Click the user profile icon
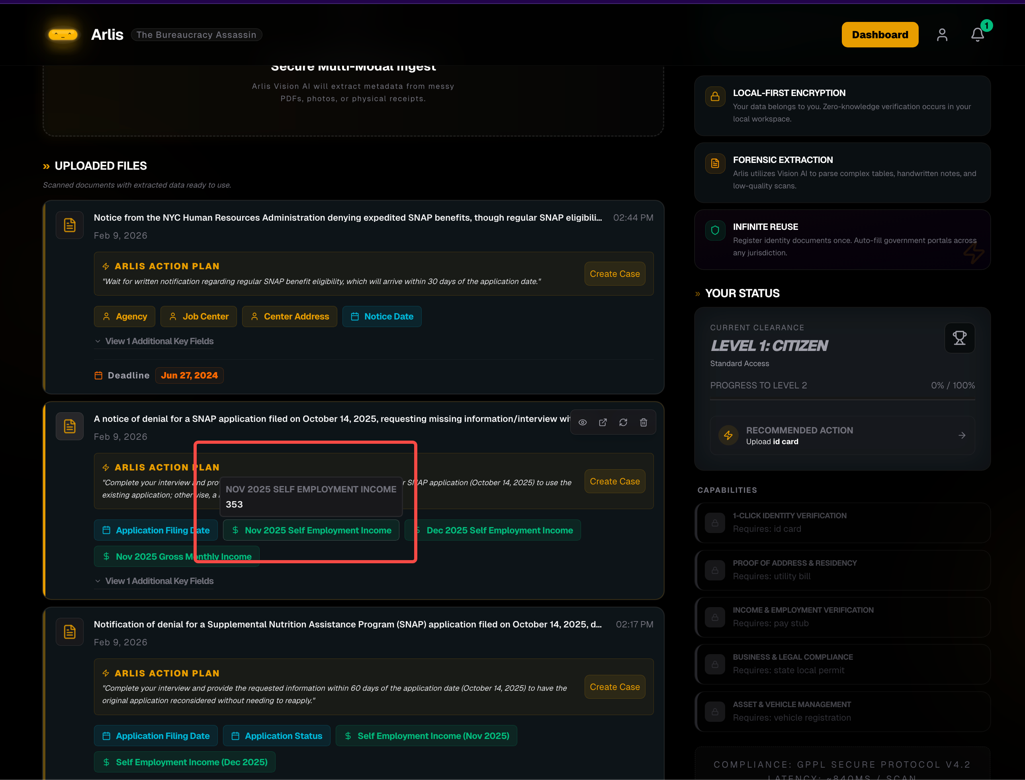Viewport: 1025px width, 780px height. tap(942, 35)
